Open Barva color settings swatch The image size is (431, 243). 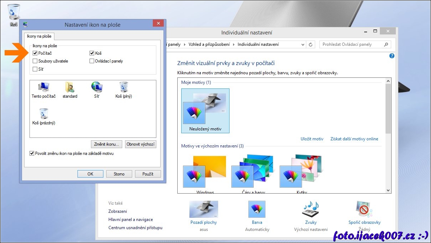pos(257,210)
